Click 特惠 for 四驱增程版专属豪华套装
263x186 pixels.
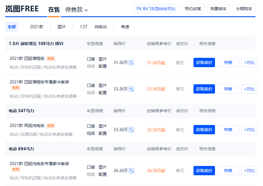pos(228,89)
